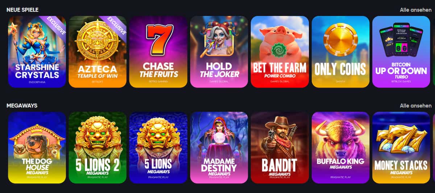Open Hold the Joker game
The height and width of the screenshot is (193, 435).
[x=219, y=52]
